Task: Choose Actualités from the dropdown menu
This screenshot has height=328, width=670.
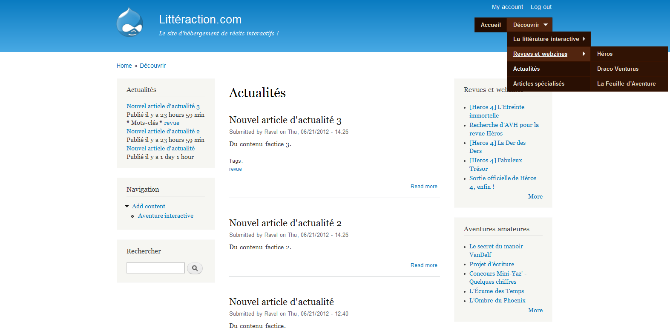Action: [x=526, y=69]
